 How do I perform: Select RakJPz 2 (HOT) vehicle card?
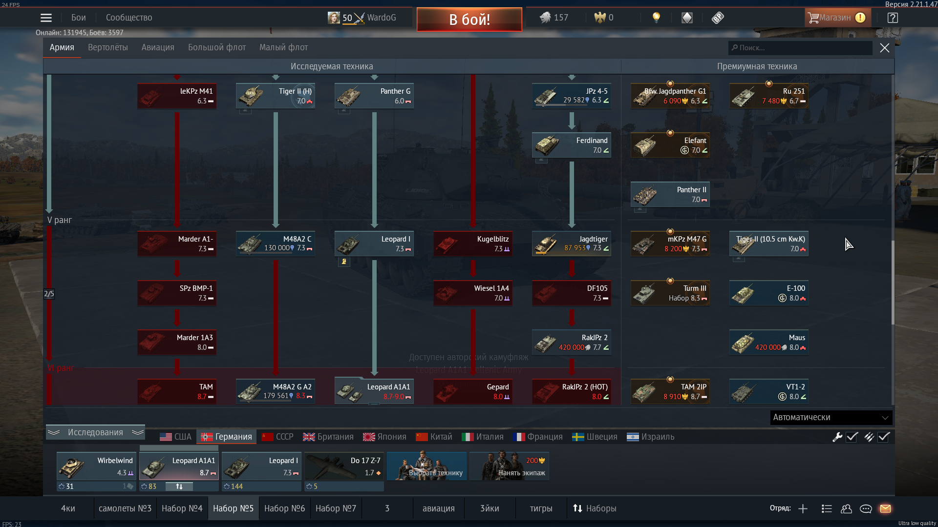click(x=572, y=391)
